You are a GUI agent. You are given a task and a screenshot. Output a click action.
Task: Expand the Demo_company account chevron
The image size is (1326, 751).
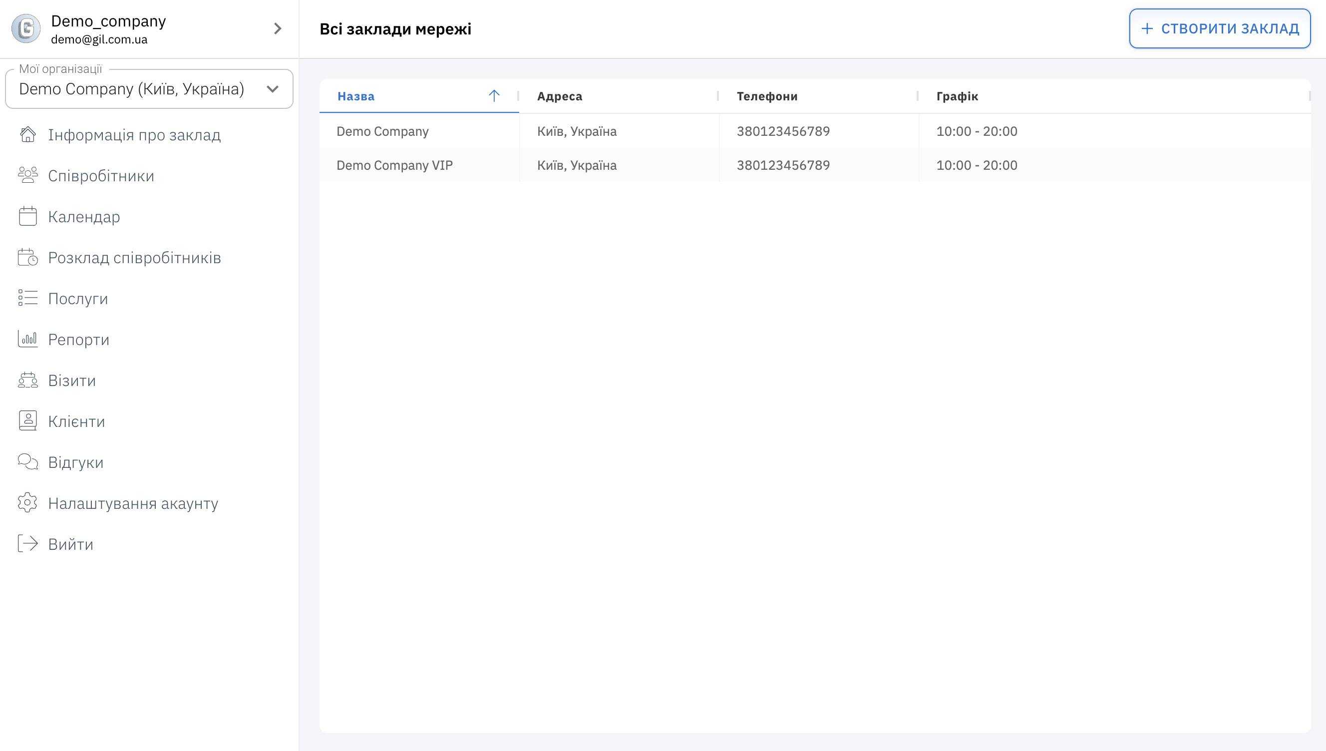coord(278,28)
